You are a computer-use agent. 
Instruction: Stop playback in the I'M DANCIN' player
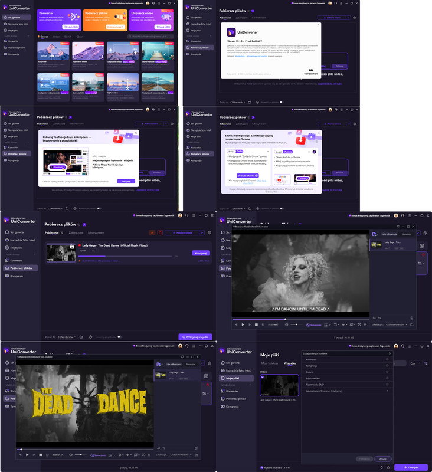256,325
